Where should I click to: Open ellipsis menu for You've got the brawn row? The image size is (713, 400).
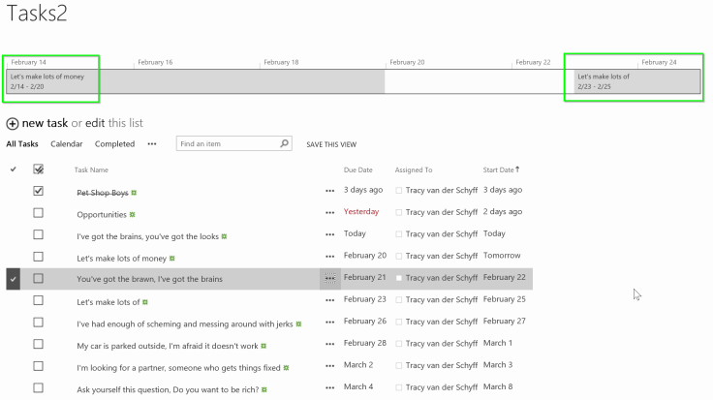point(330,278)
